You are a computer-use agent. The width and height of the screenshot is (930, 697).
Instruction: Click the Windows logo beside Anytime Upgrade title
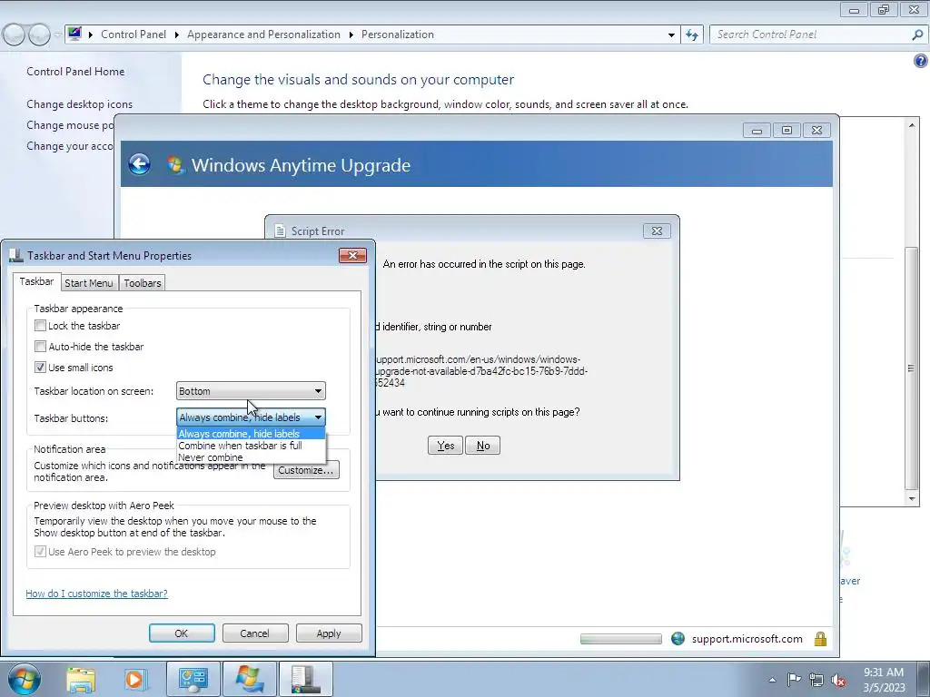click(175, 164)
